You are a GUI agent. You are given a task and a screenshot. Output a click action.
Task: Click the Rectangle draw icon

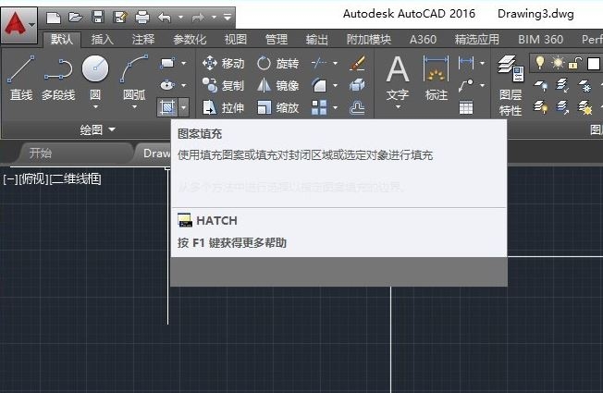pyautogui.click(x=167, y=63)
